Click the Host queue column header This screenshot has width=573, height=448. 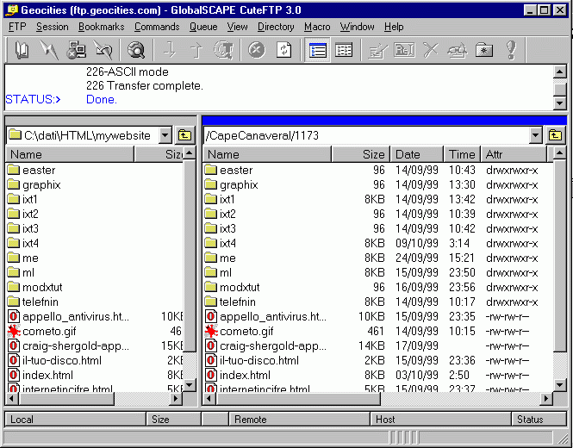440,419
